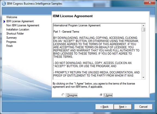Click the 'BY DOWNLOADING, INSTALLING, COPYING' line
The image size is (157, 114).
pos(95,38)
